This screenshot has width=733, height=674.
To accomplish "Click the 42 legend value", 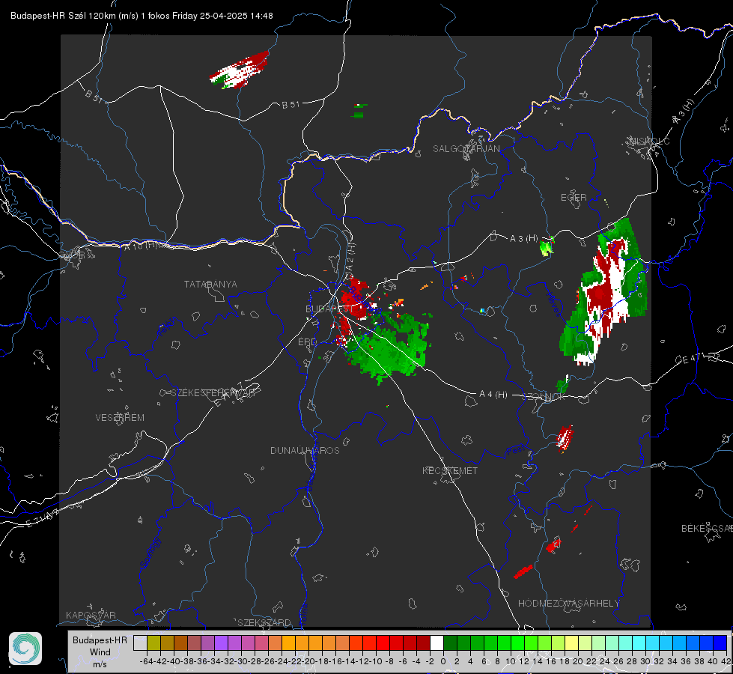I will [726, 661].
